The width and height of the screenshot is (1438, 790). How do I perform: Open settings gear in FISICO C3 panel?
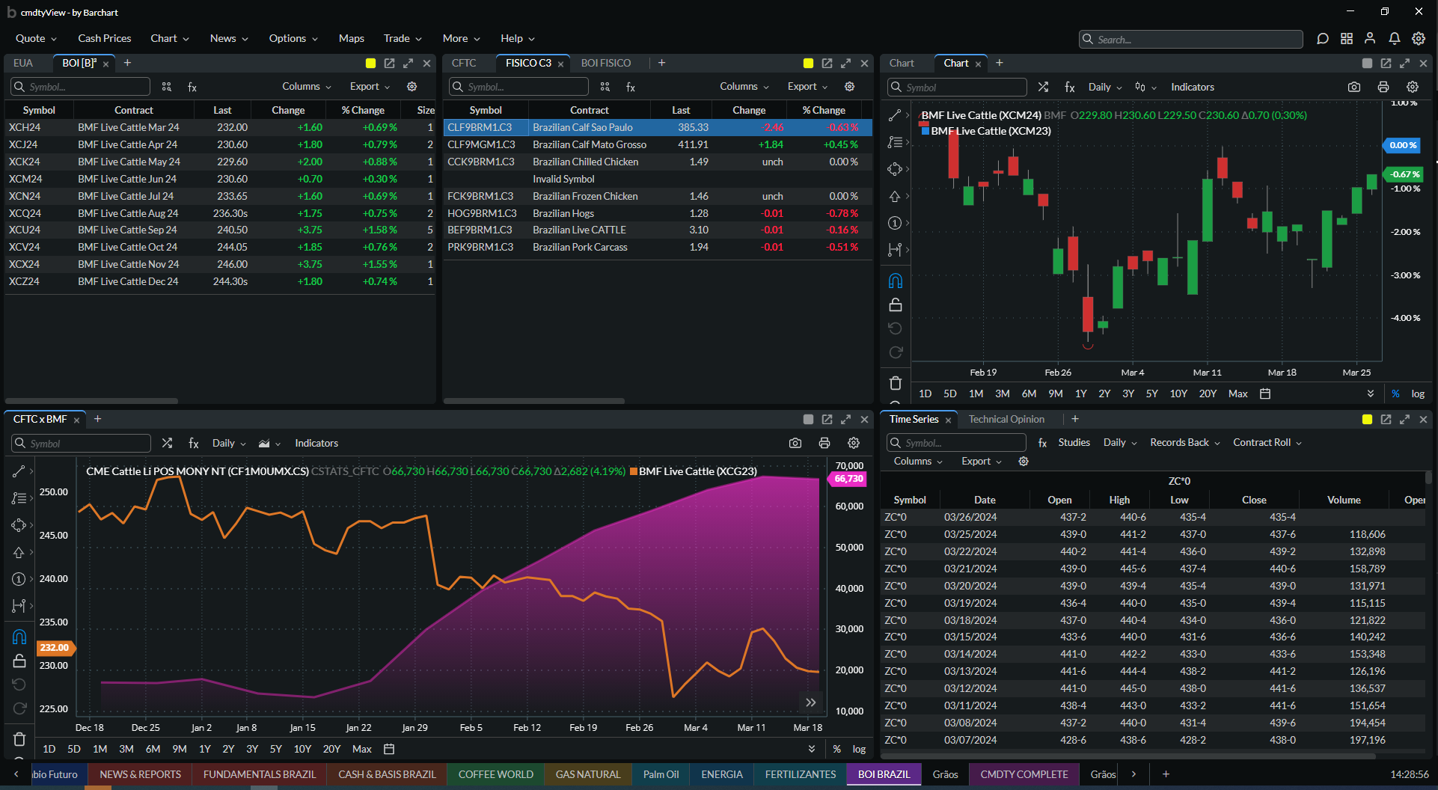[x=849, y=87]
